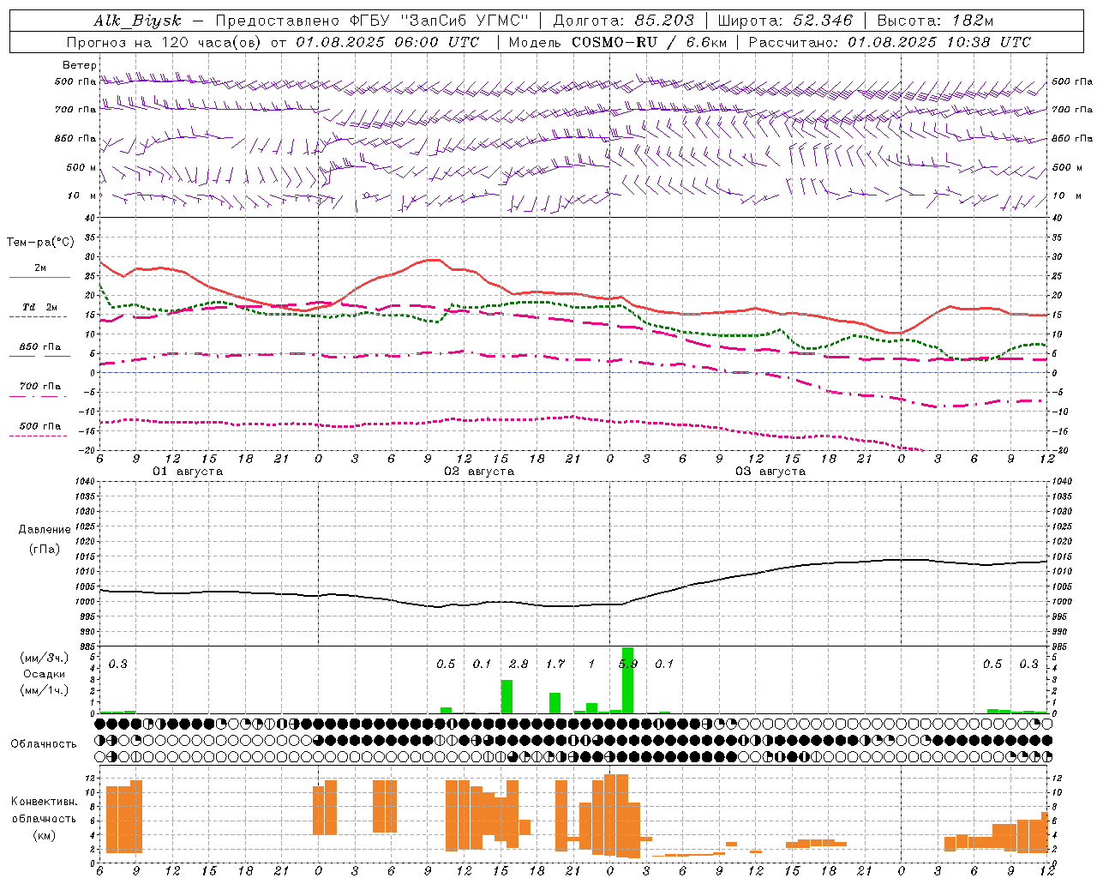Screen dimensions: 1097x878
Task: Click the (мм/1ч.) precipitation unit label
Action: pyautogui.click(x=45, y=690)
